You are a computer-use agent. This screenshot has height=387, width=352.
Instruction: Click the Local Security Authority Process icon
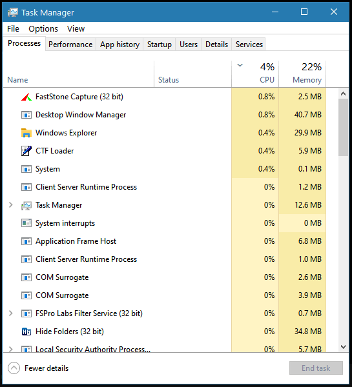(26, 349)
